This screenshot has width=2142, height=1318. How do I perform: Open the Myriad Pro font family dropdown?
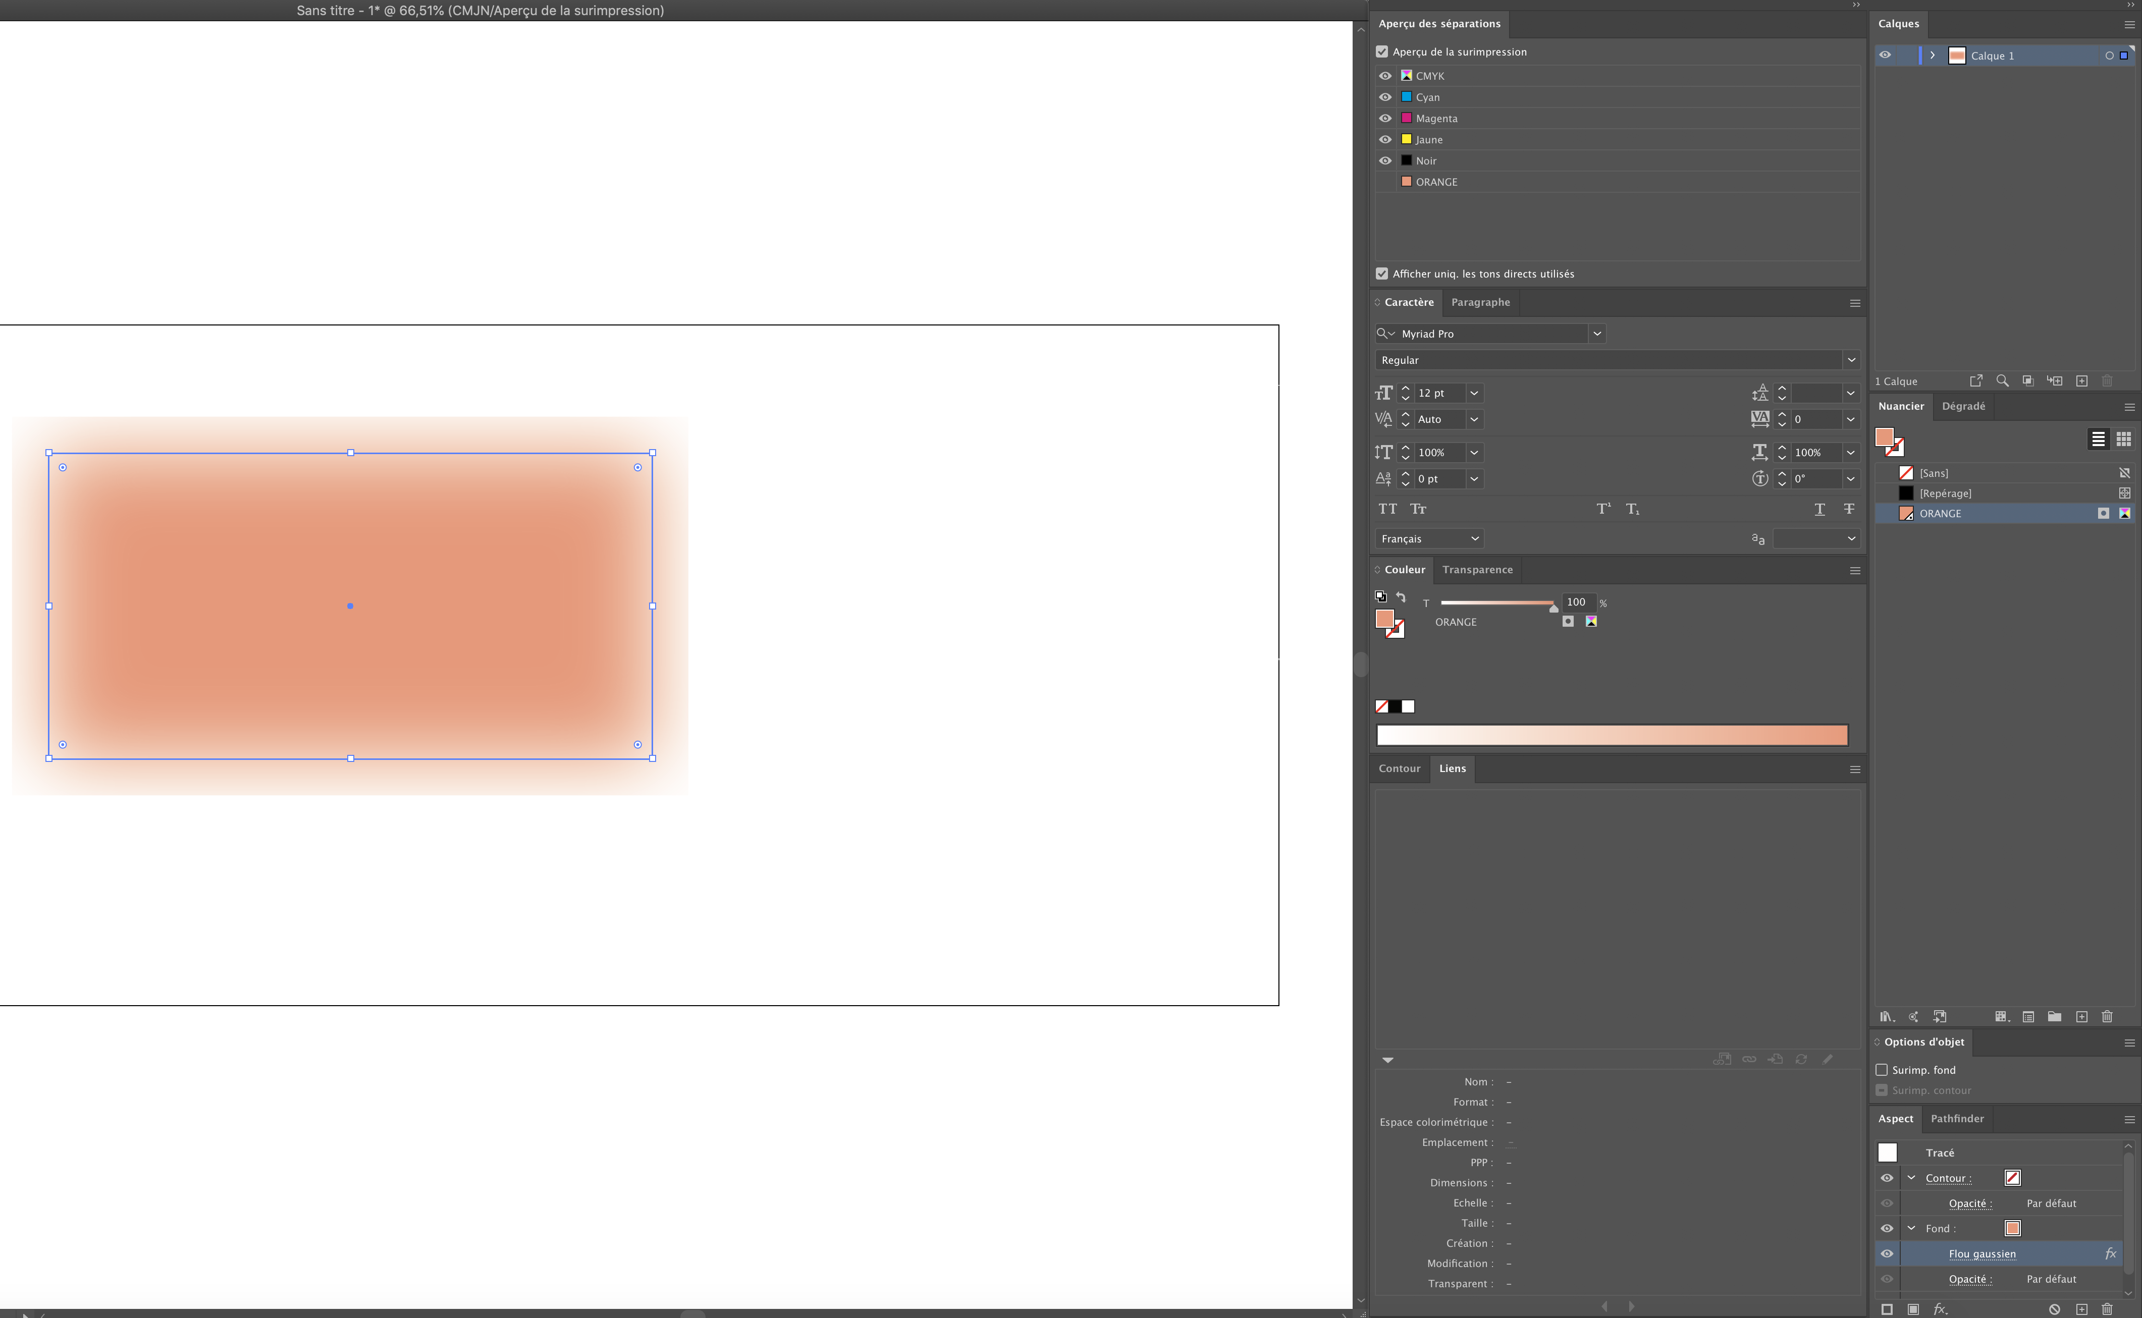[x=1597, y=333]
